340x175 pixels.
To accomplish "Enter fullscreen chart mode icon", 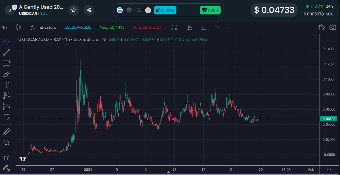I will pyautogui.click(x=174, y=27).
